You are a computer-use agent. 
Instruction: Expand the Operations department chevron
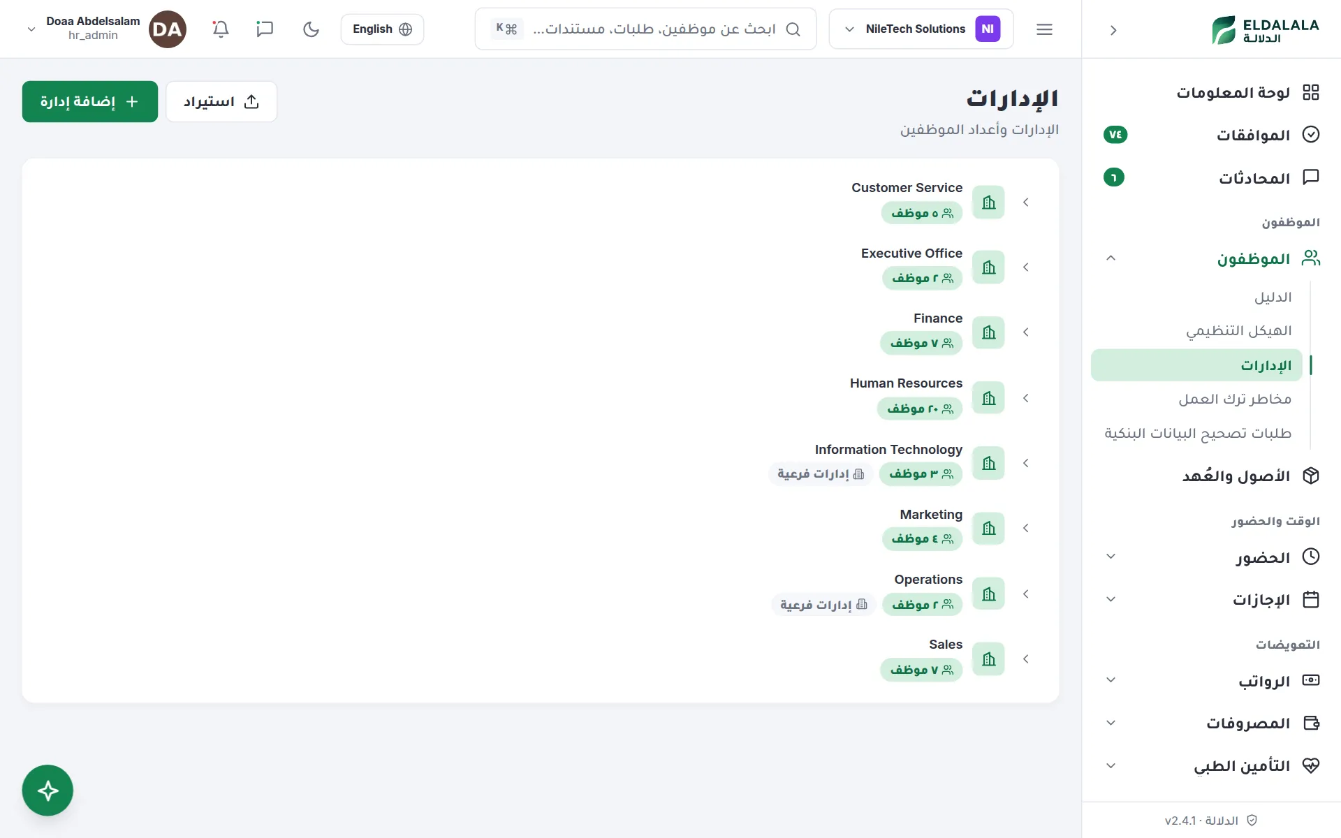click(x=1025, y=594)
